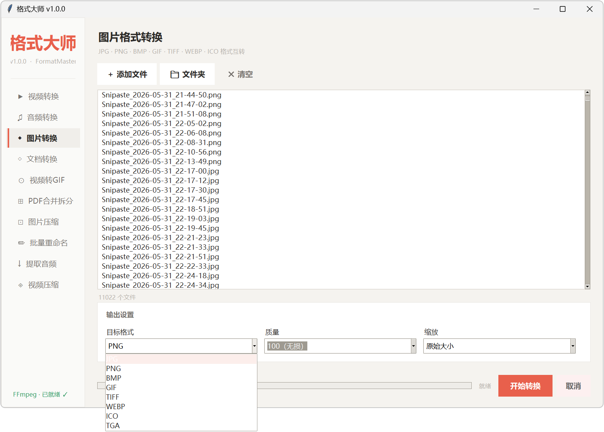
Task: Select file Snipaste_2026-05-31_22-21-23.jpg
Action: [341, 238]
